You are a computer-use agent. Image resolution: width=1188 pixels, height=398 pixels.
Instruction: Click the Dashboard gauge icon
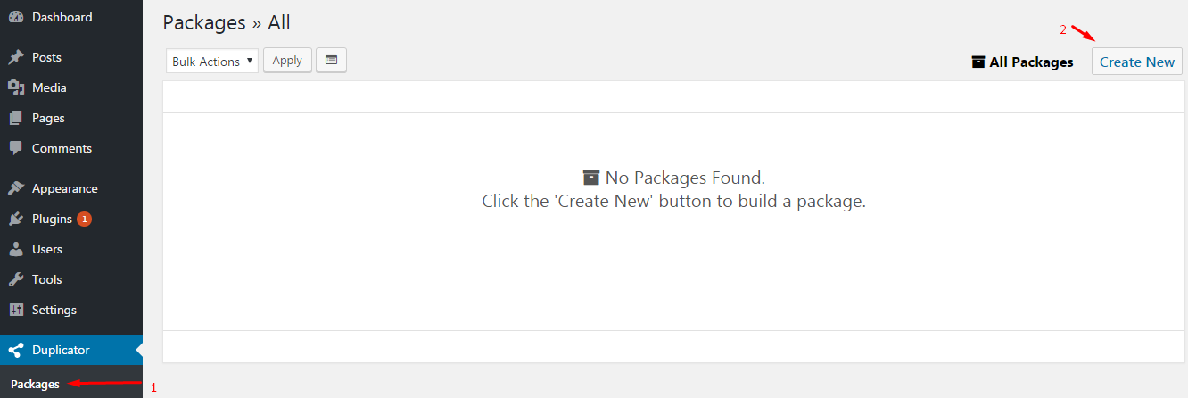click(x=16, y=18)
